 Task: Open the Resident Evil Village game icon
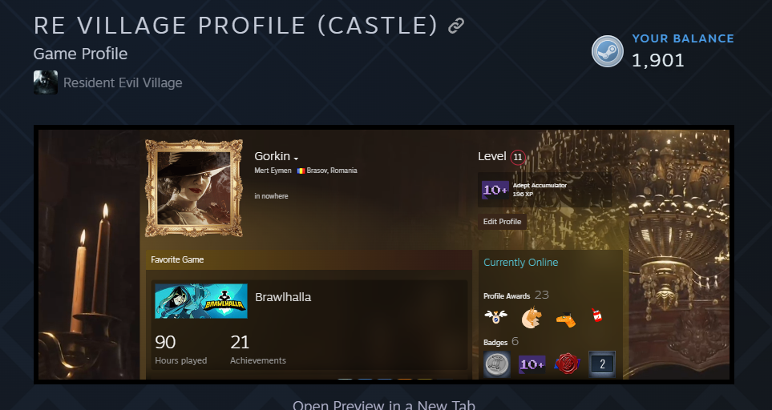tap(46, 82)
